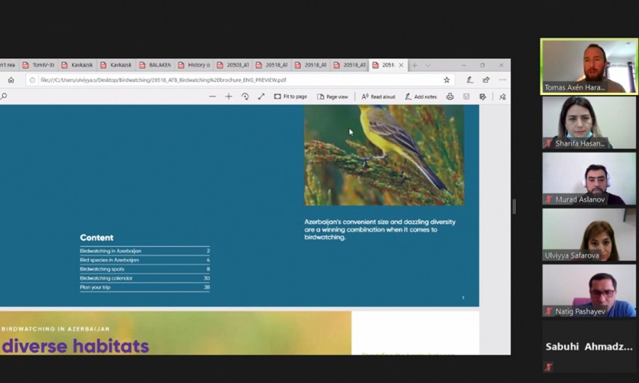Image resolution: width=639 pixels, height=383 pixels.
Task: Click the Save icon in PDF toolbar
Action: pyautogui.click(x=466, y=96)
